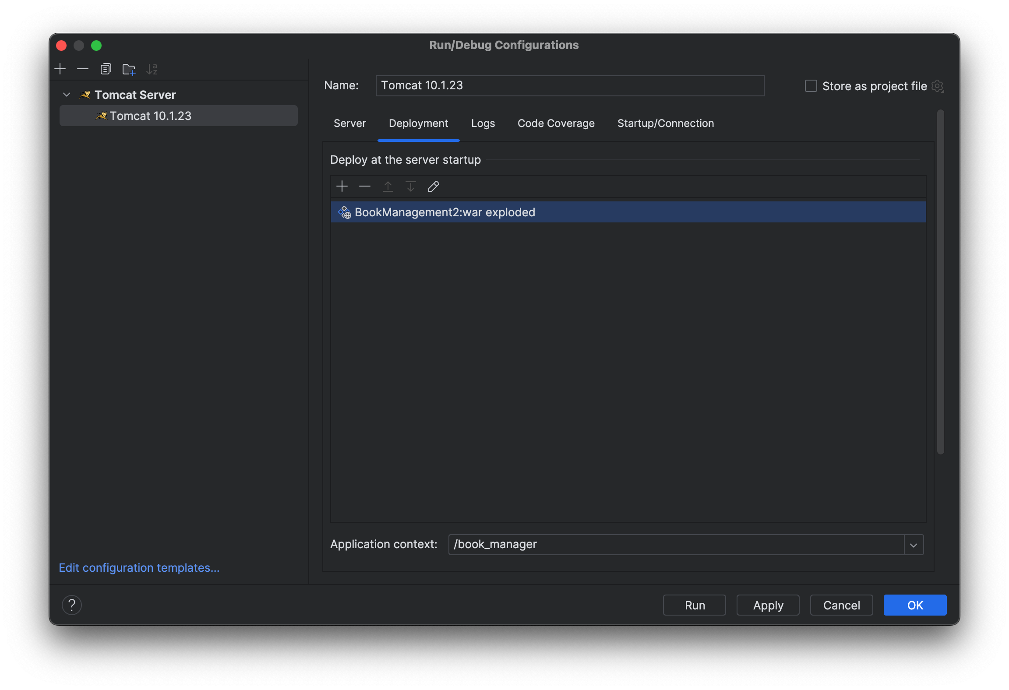Viewport: 1009px width, 690px height.
Task: Click the move artifact up icon
Action: point(388,187)
